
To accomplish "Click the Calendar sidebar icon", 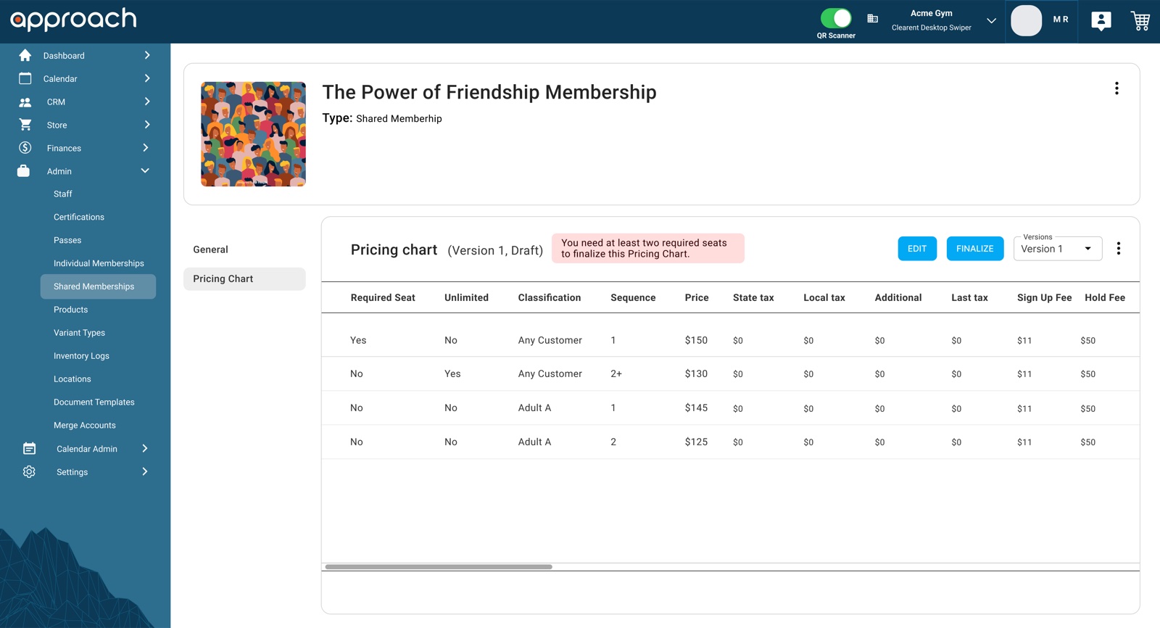I will point(25,78).
